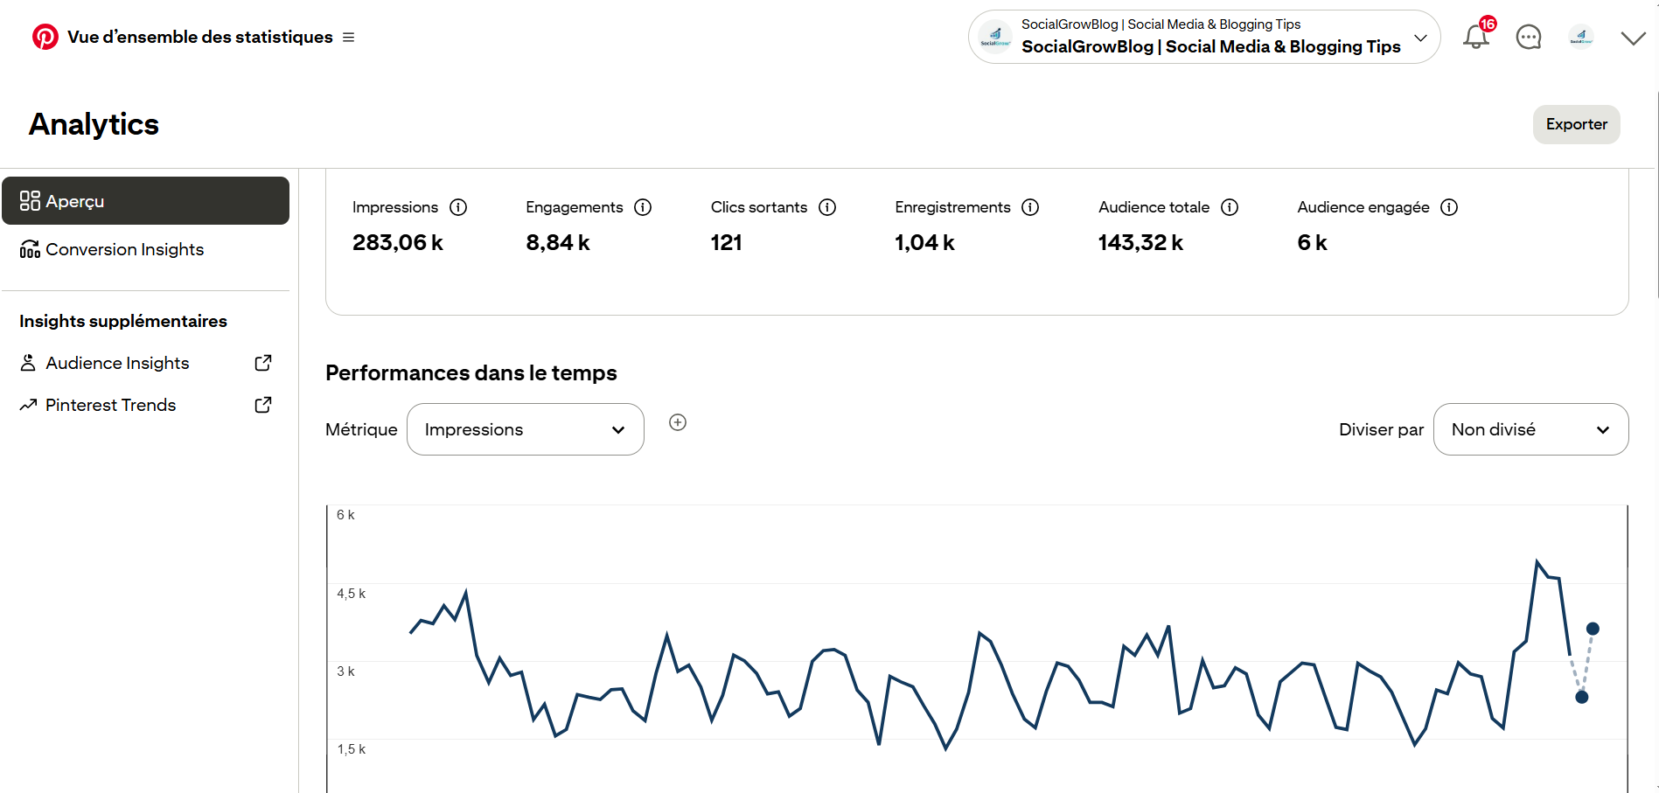1659x793 pixels.
Task: Expand the account menu chevron at top right
Action: [1633, 38]
